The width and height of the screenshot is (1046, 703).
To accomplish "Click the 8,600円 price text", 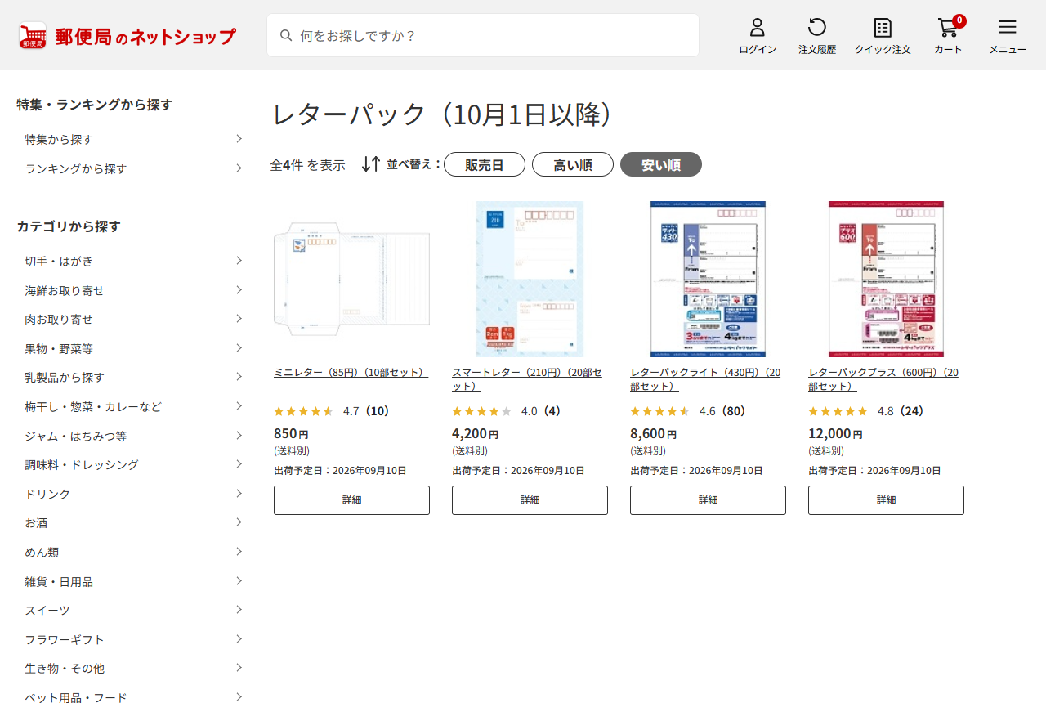I will (653, 433).
